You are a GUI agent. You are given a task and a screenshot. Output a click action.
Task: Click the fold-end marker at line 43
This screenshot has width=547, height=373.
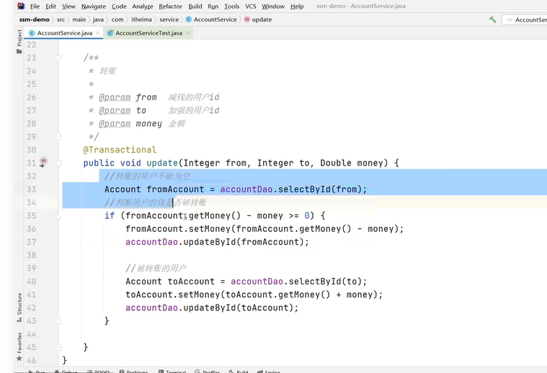(58, 320)
